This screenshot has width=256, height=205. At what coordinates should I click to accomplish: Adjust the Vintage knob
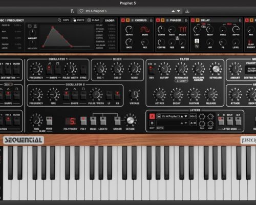(135, 94)
